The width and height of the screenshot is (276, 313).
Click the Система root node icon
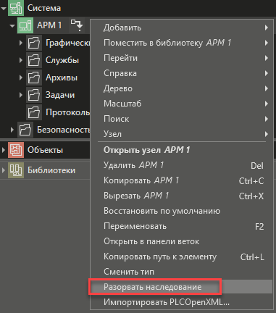tap(16, 8)
